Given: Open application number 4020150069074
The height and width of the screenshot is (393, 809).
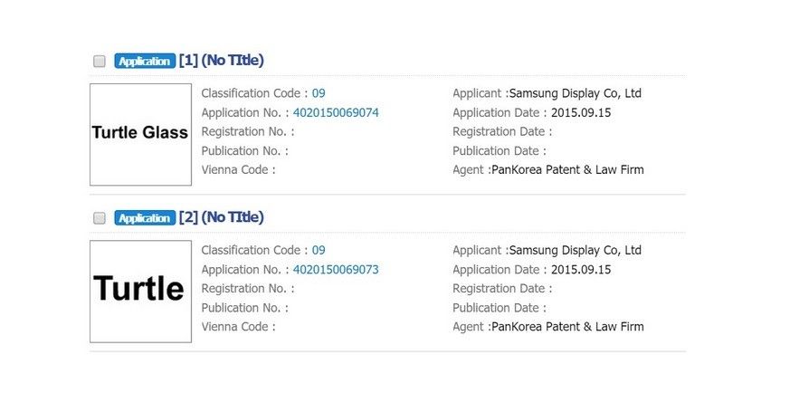Looking at the screenshot, I should 336,113.
